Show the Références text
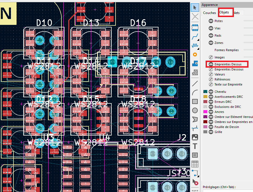 pos(211,79)
